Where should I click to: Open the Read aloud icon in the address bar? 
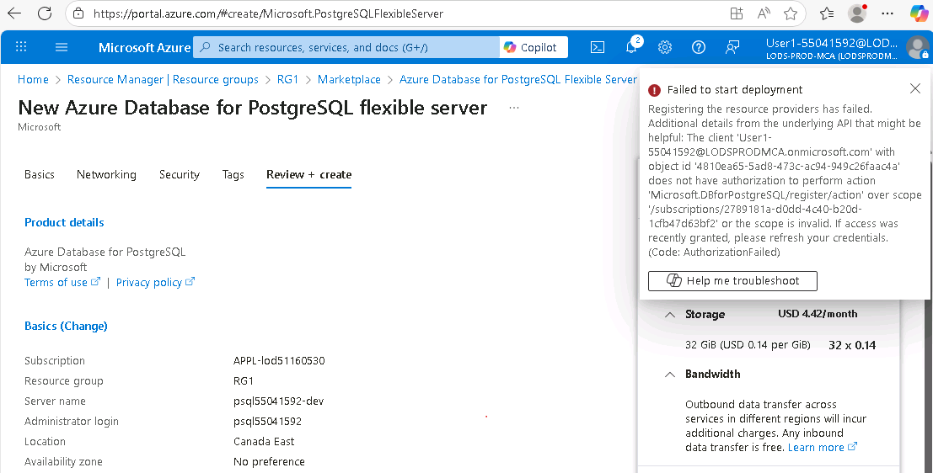point(764,13)
